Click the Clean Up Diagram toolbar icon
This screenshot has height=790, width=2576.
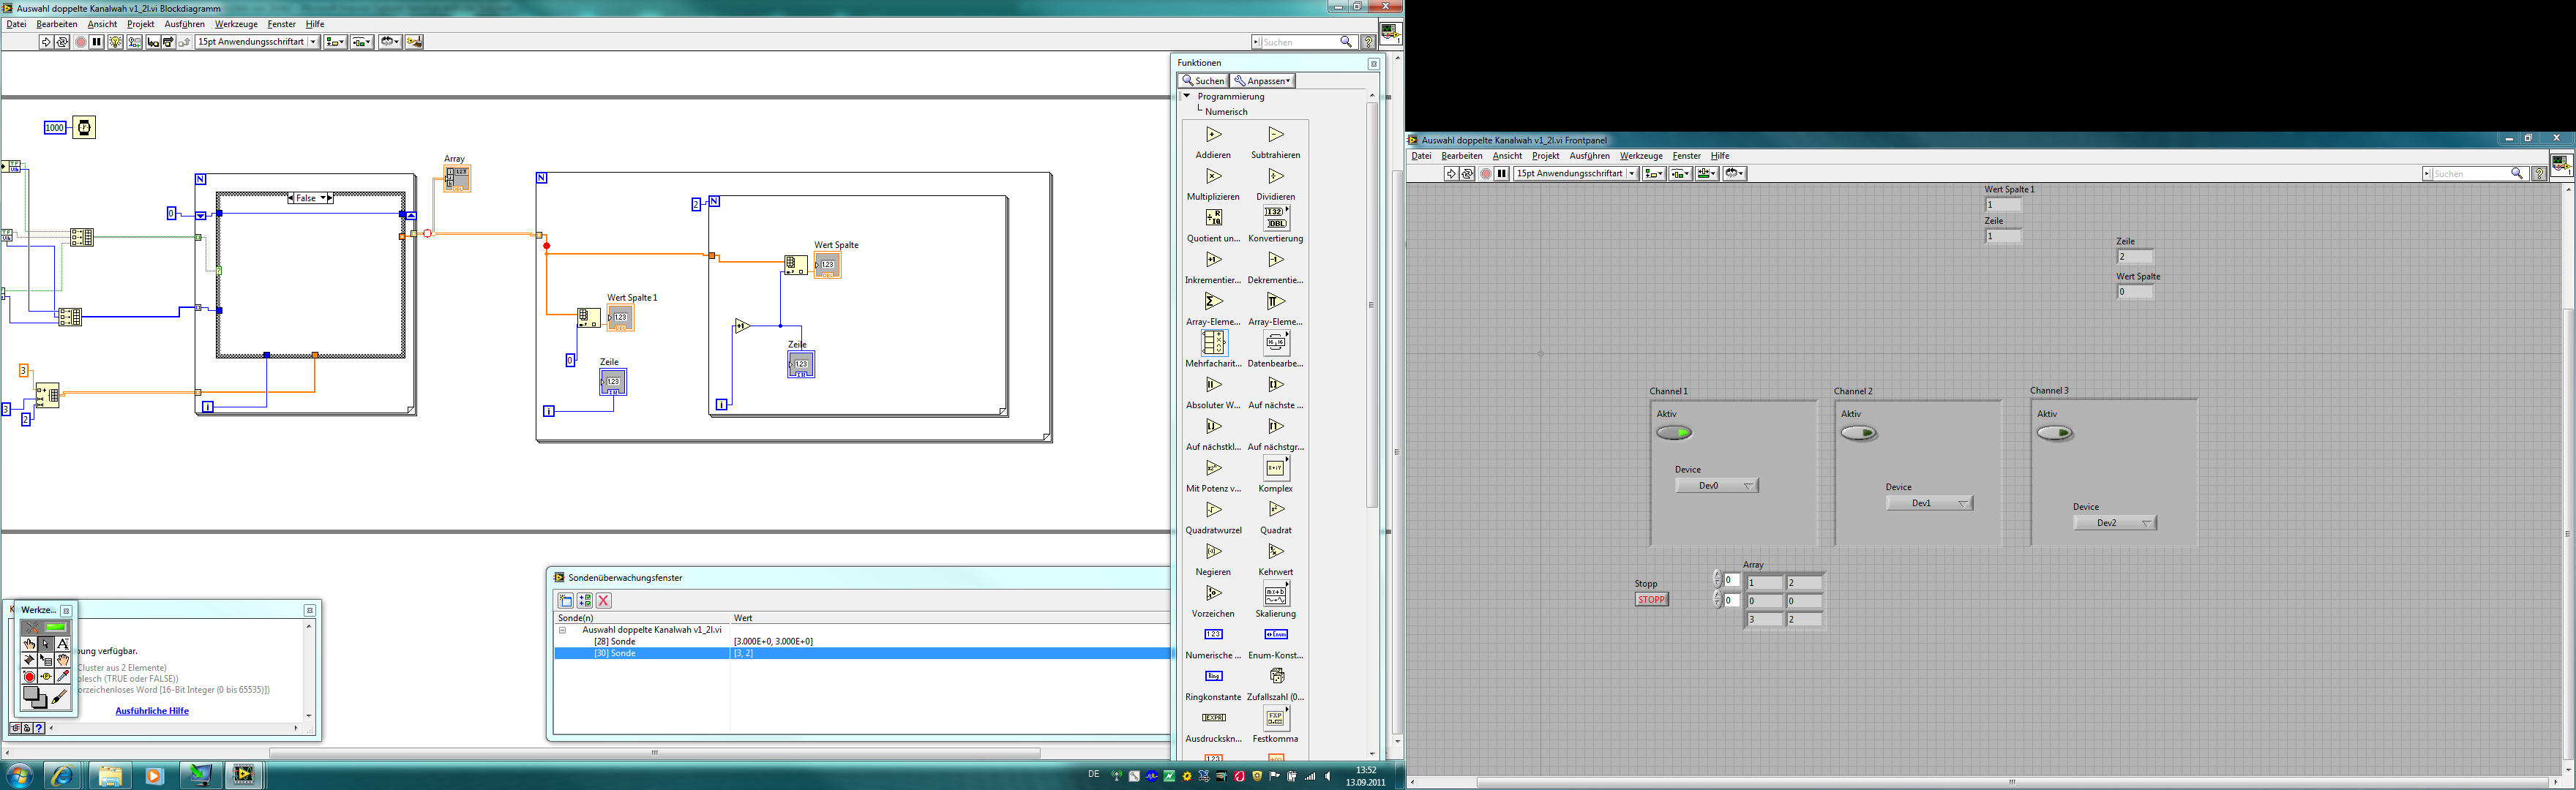point(414,42)
